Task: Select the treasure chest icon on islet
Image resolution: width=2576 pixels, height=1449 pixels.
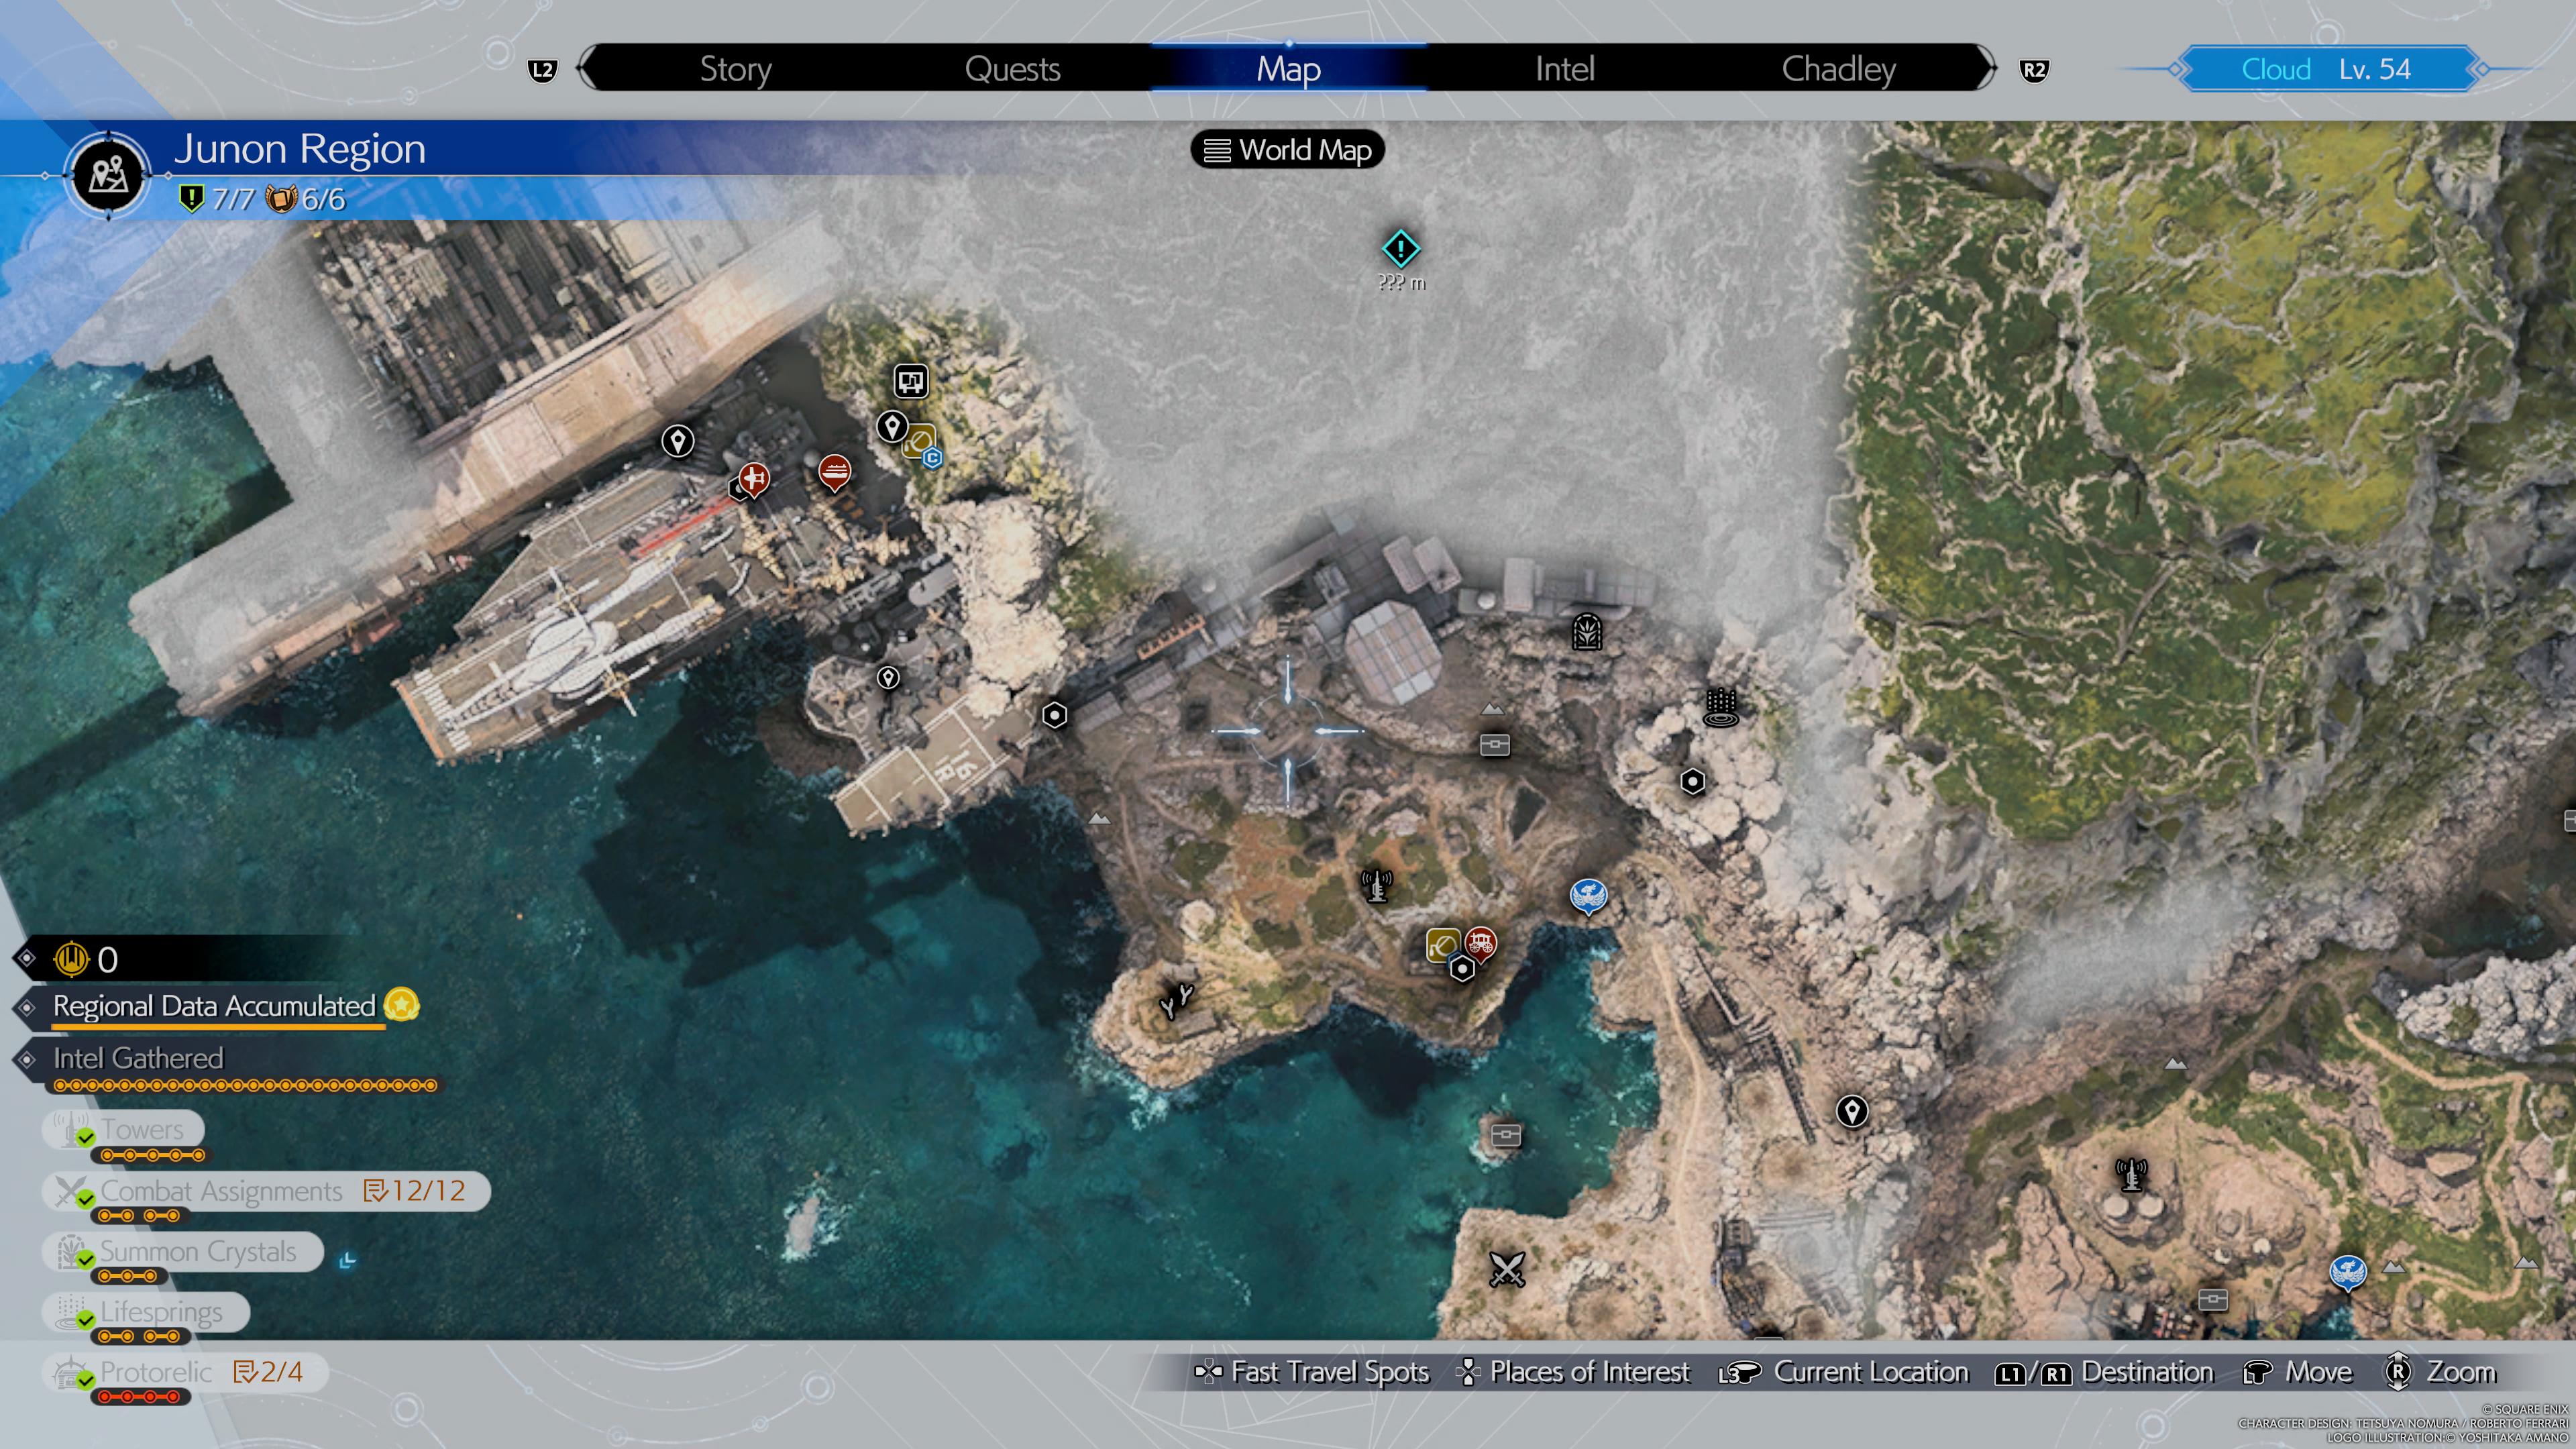Action: [x=1505, y=1135]
